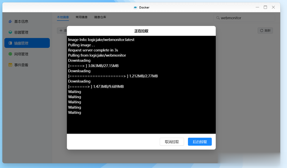
Task: Click the refresh arrow icon on 刷新
Action: tap(261, 31)
